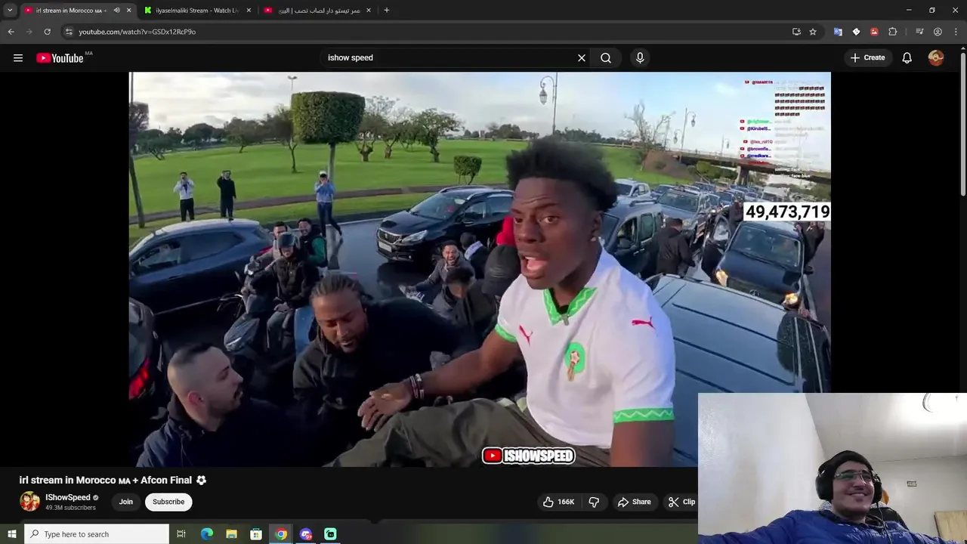Open the YouTube notifications bell
The width and height of the screenshot is (967, 544).
coord(907,57)
